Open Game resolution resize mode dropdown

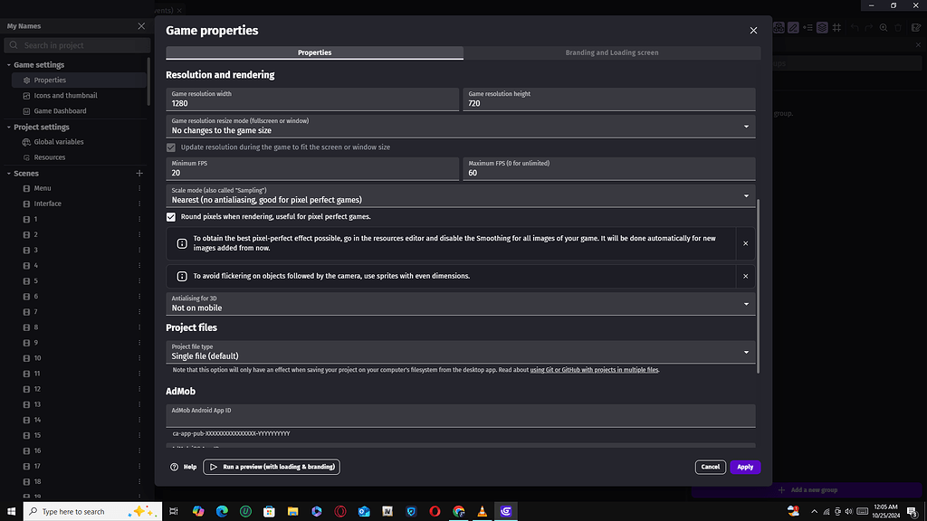tap(462, 126)
